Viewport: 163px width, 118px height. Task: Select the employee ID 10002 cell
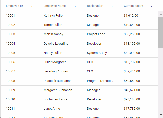(11, 25)
